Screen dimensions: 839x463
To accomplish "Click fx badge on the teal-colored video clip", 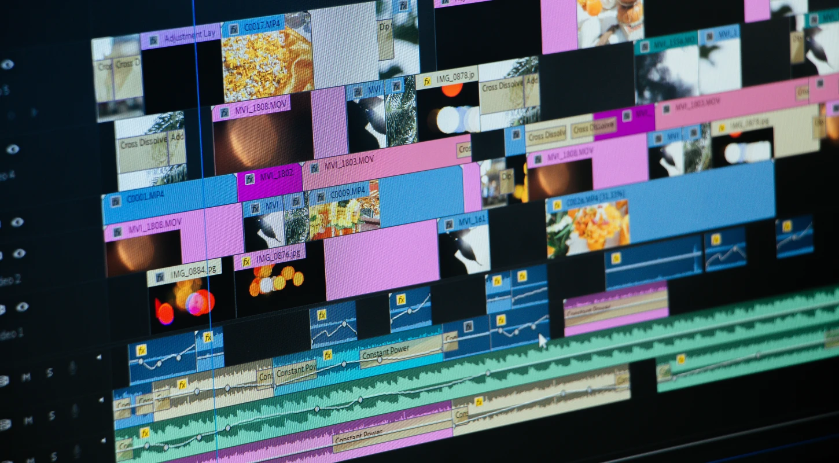I will tap(644, 45).
